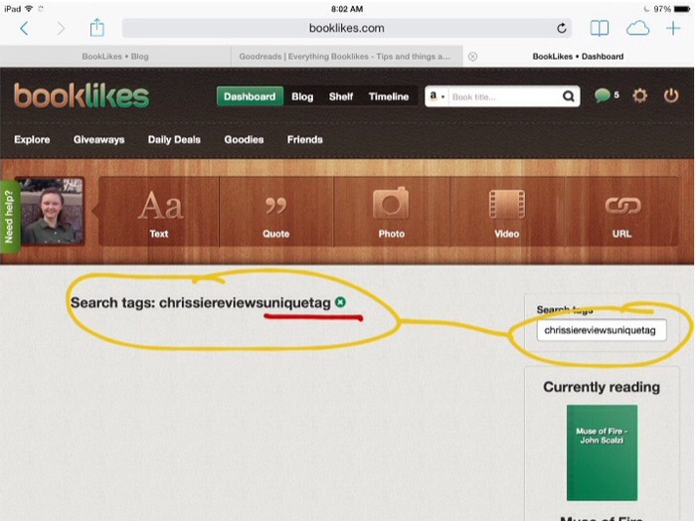Switch to the BookLikes Blog tab
696x521 pixels.
point(117,57)
